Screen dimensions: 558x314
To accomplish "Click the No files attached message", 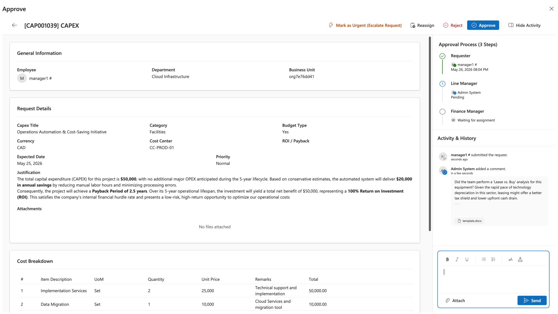I will pyautogui.click(x=214, y=227).
